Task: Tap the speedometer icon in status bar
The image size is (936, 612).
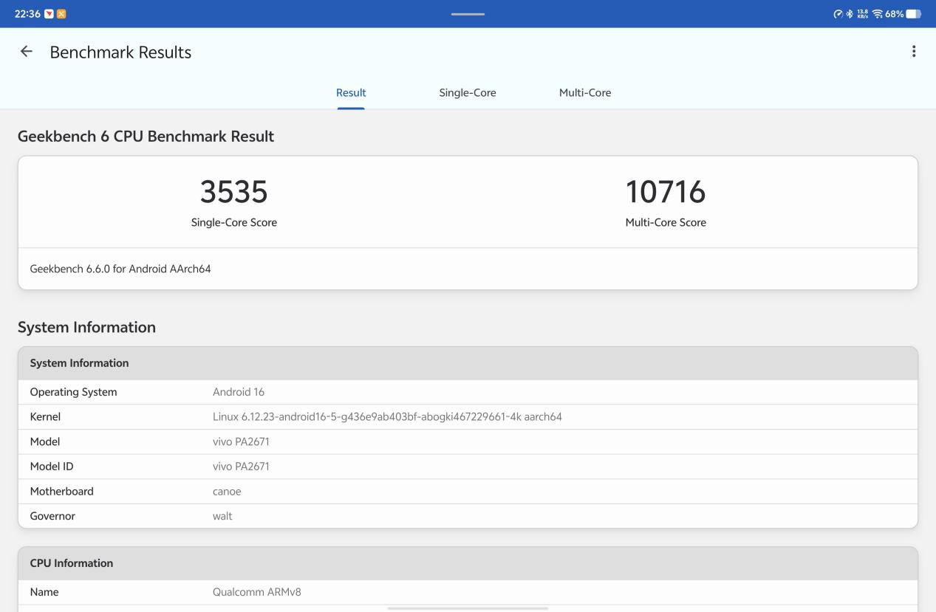Action: point(838,14)
